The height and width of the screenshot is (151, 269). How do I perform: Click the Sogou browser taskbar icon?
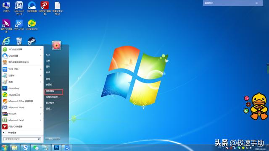click(x=25, y=148)
